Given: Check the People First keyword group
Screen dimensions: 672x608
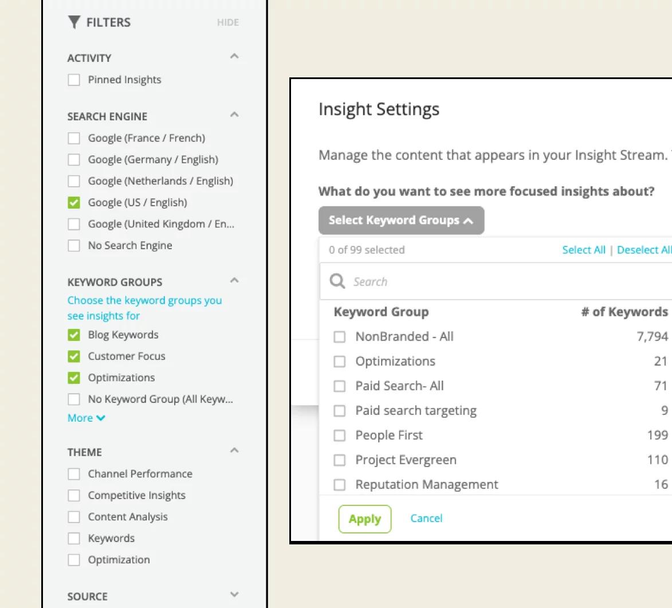Looking at the screenshot, I should (x=339, y=436).
